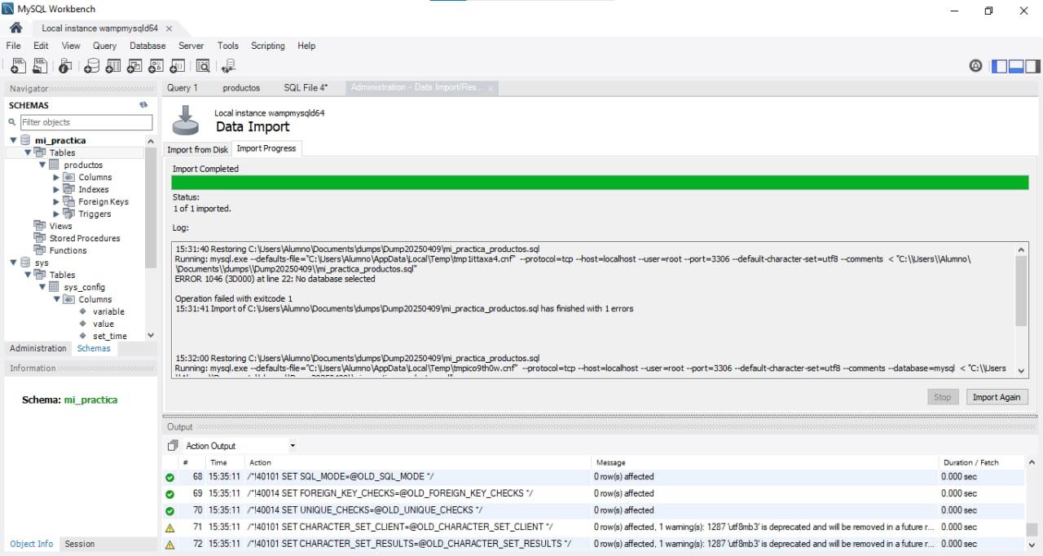This screenshot has width=1043, height=556.
Task: Click the Stored Procedures folder icon
Action: click(x=40, y=238)
